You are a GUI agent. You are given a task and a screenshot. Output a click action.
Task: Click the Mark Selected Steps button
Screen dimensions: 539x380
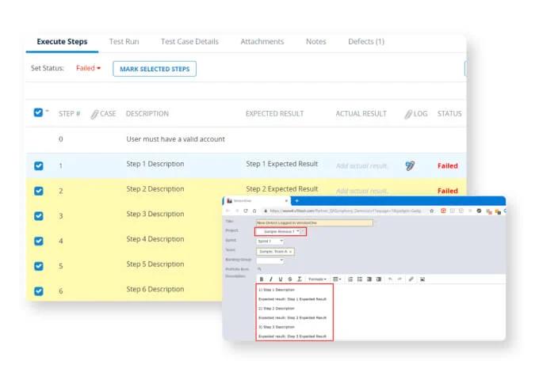pyautogui.click(x=155, y=69)
